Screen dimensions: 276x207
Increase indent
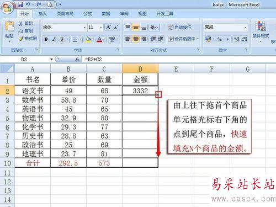click(160, 39)
